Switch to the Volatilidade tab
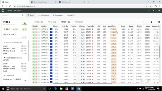 (x=44, y=15)
